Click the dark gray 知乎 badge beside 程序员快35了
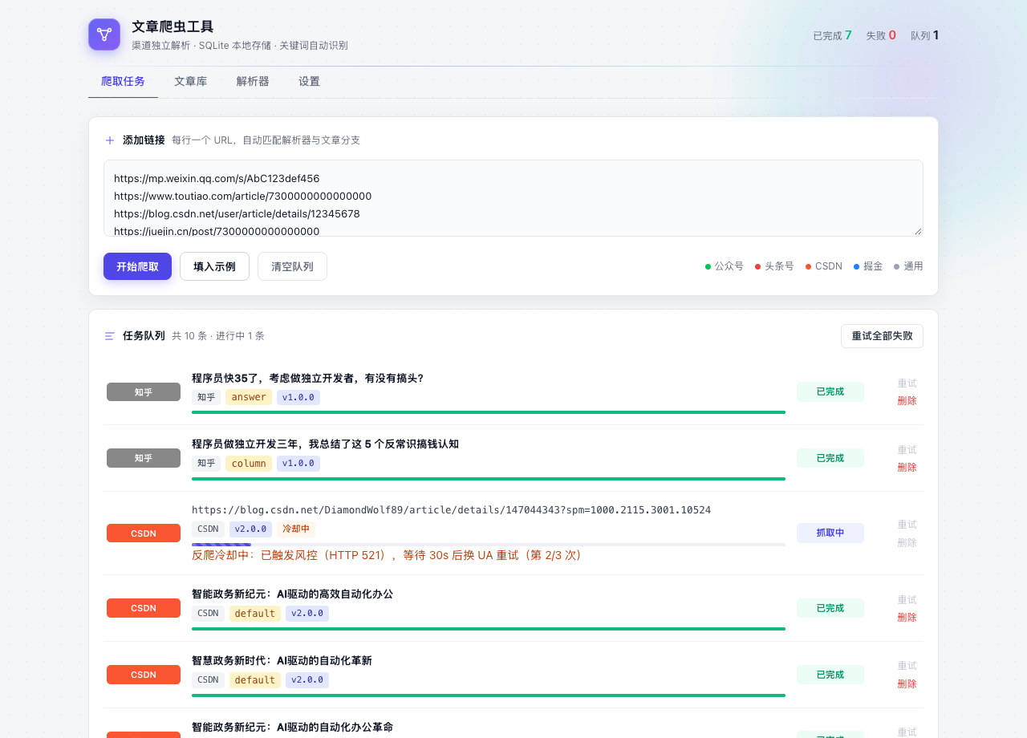 (144, 392)
